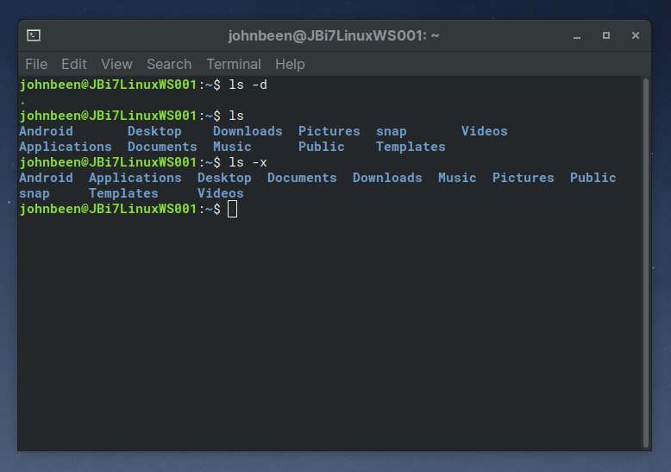Click 'Music' in the plain ls output
This screenshot has height=472, width=671.
click(232, 147)
